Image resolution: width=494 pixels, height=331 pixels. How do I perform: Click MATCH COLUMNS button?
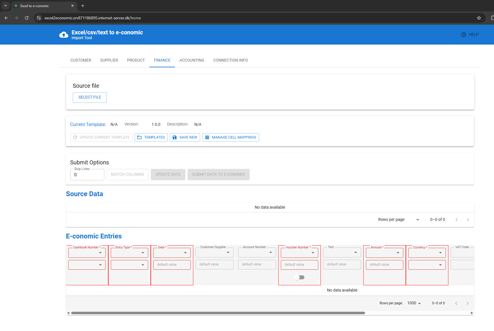128,175
